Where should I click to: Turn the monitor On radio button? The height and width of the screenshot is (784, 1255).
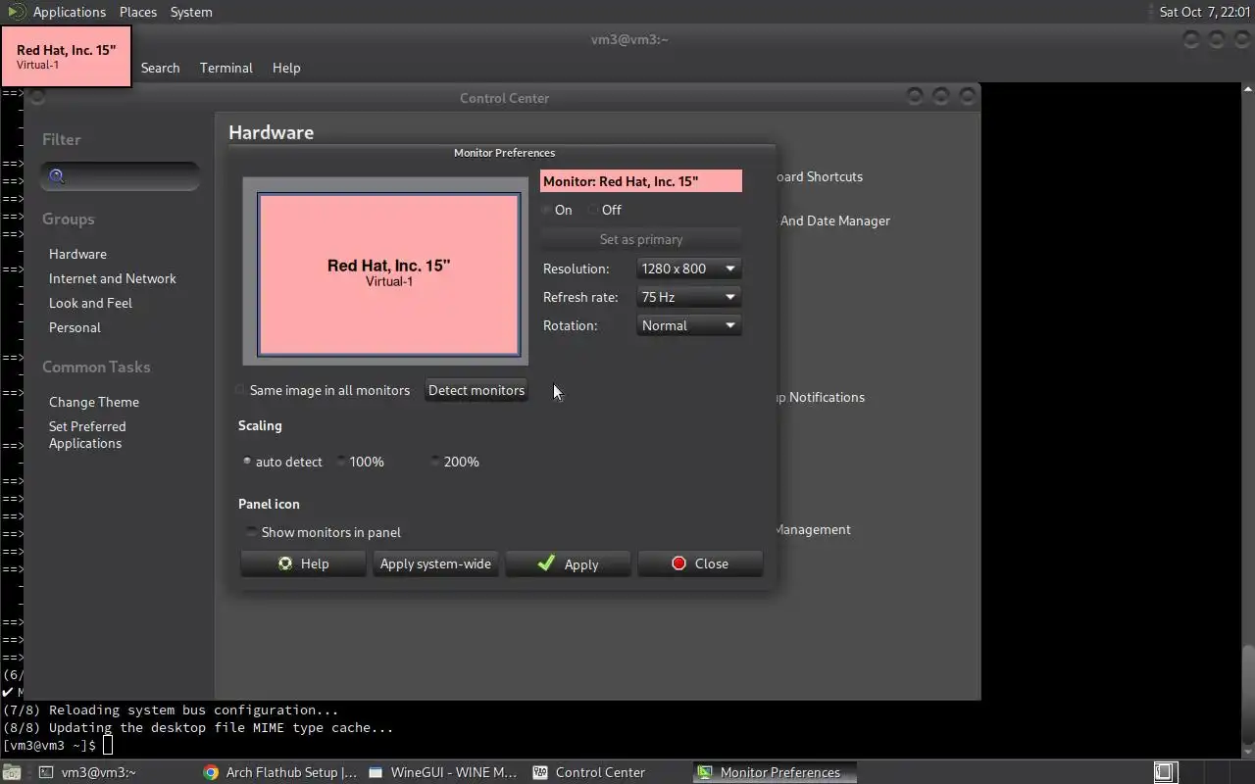click(x=547, y=210)
